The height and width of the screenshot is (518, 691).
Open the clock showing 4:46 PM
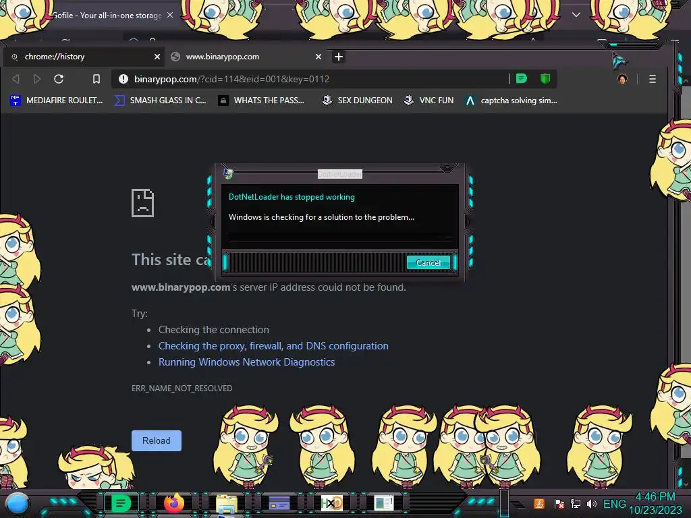(655, 503)
